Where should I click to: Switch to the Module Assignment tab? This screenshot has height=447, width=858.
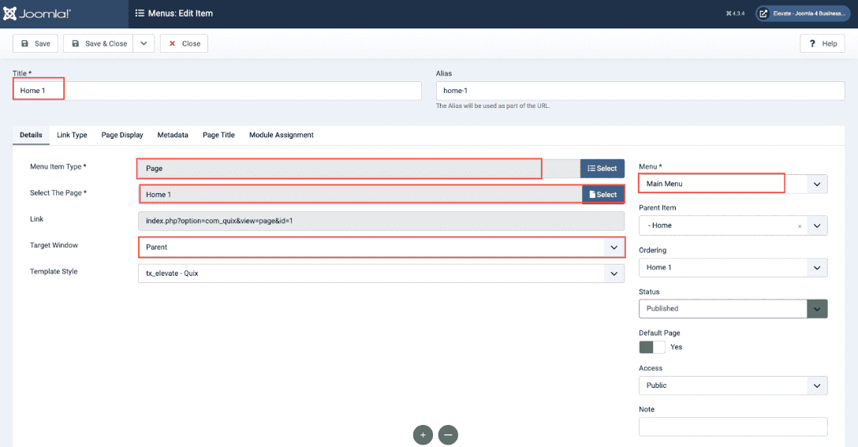[x=282, y=135]
